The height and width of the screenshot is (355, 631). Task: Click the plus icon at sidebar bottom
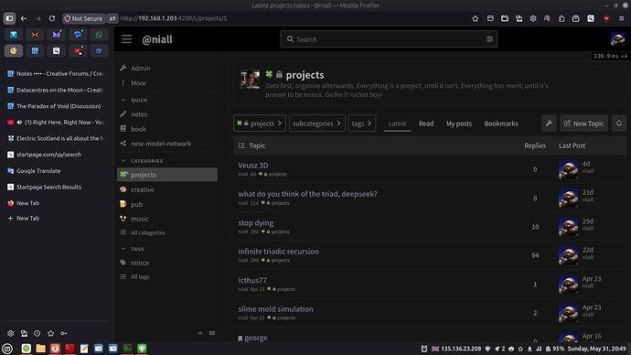(200, 333)
